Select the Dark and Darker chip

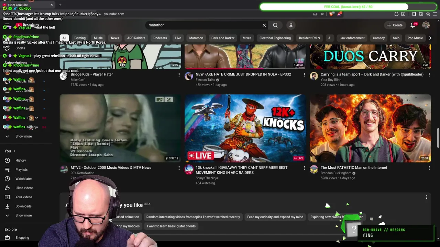223,38
